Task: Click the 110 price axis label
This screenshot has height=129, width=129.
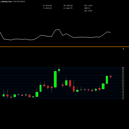Action: (123, 99)
